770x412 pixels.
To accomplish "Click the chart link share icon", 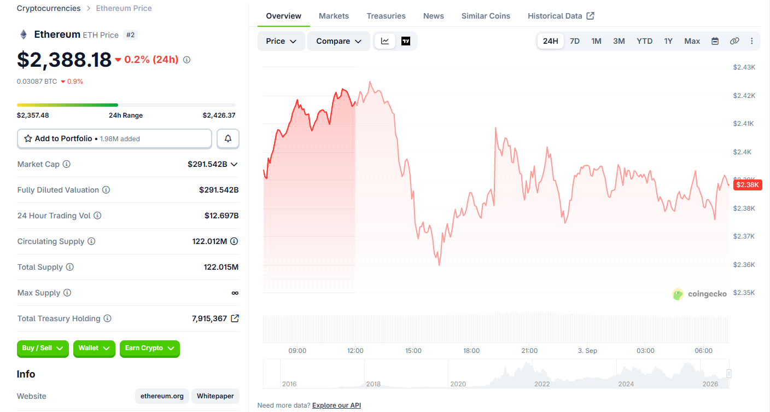I will point(734,41).
